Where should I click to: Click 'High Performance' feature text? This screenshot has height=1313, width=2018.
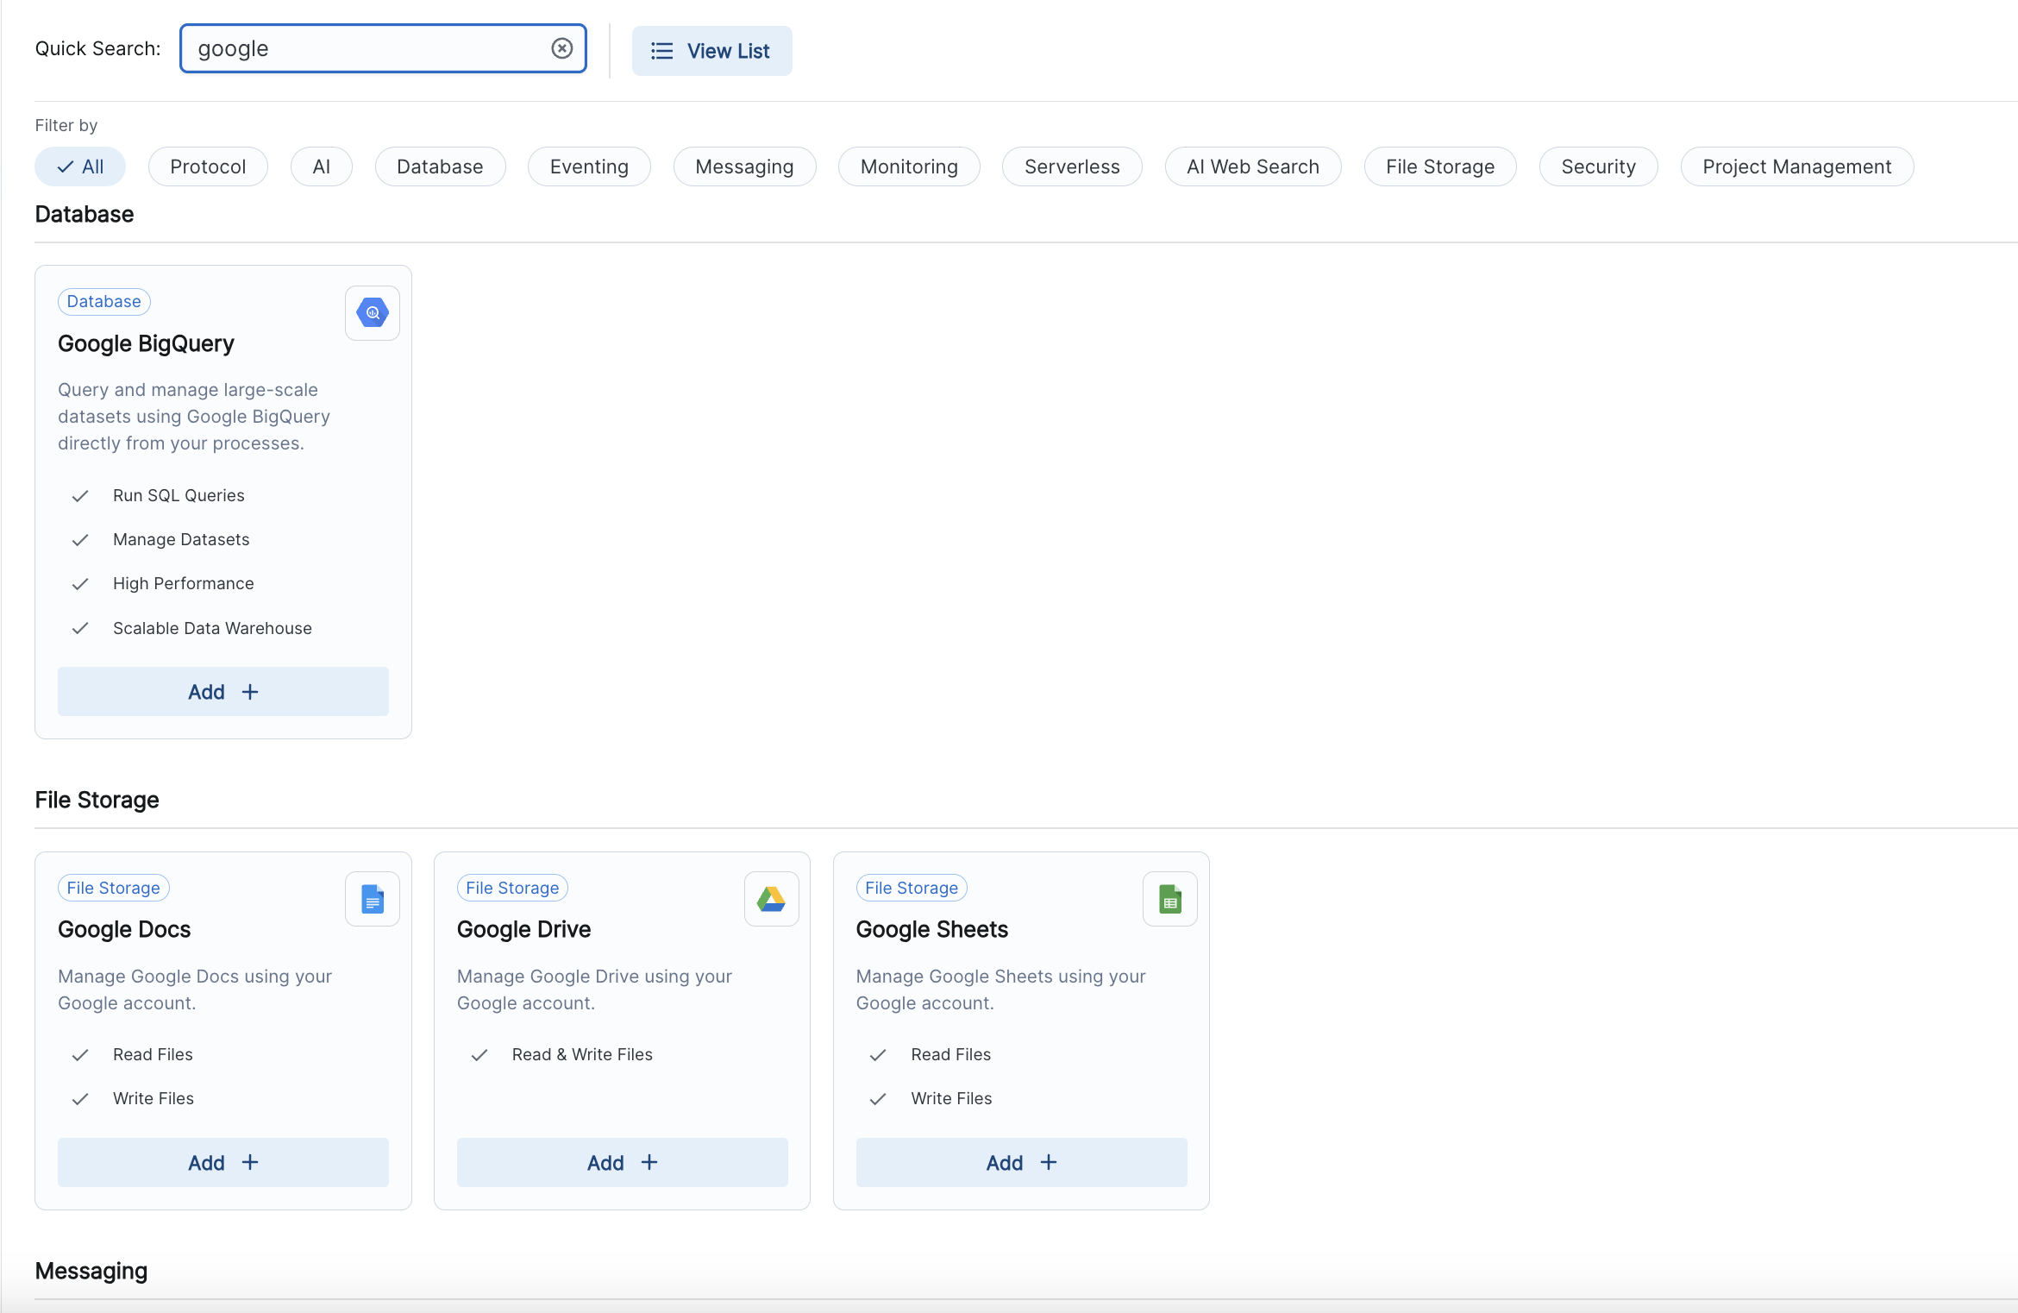(184, 584)
